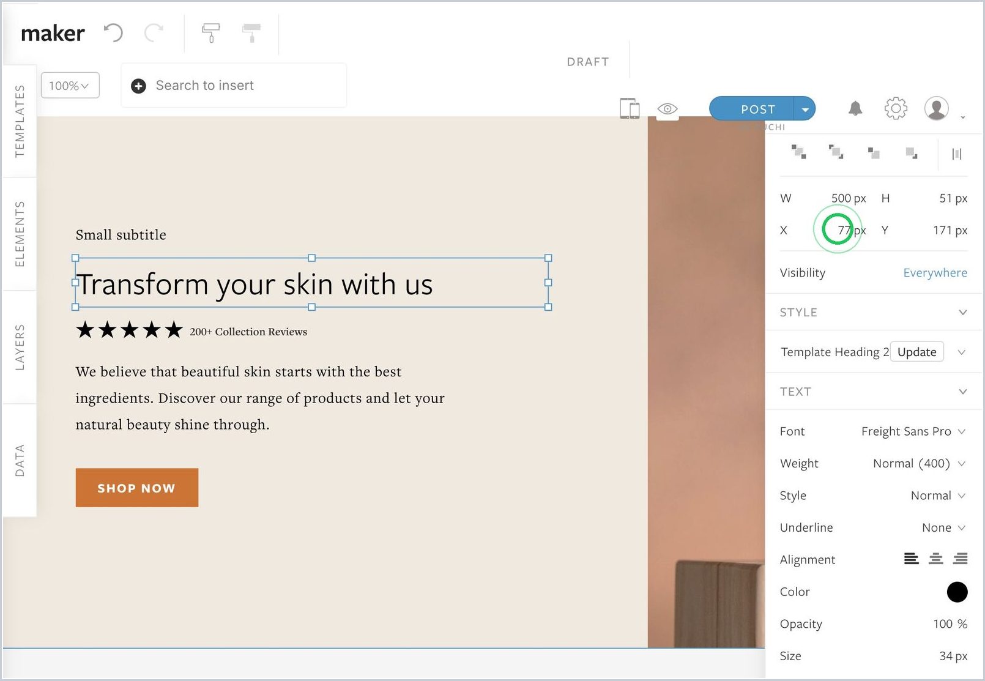Click the redo arrow icon
This screenshot has width=985, height=681.
pyautogui.click(x=154, y=32)
